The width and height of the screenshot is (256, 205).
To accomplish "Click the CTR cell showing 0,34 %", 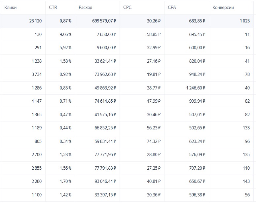I will (x=65, y=141).
